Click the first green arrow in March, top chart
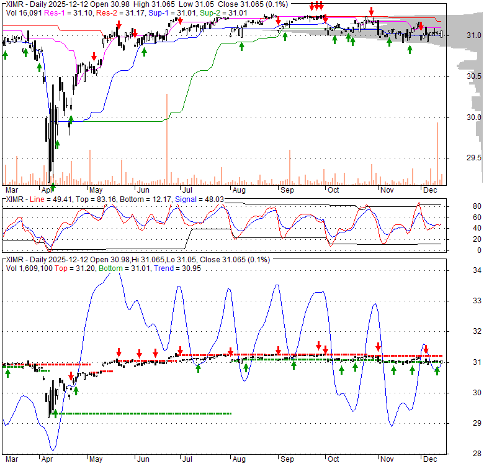 6,55
